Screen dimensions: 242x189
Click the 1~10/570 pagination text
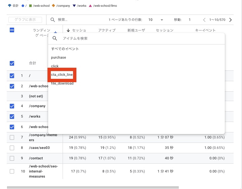pos(217,20)
